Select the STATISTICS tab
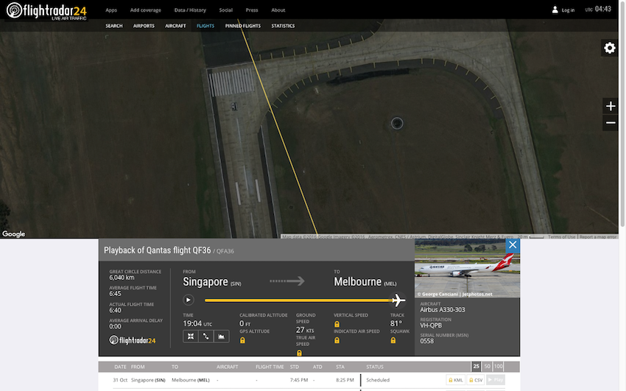 (283, 26)
